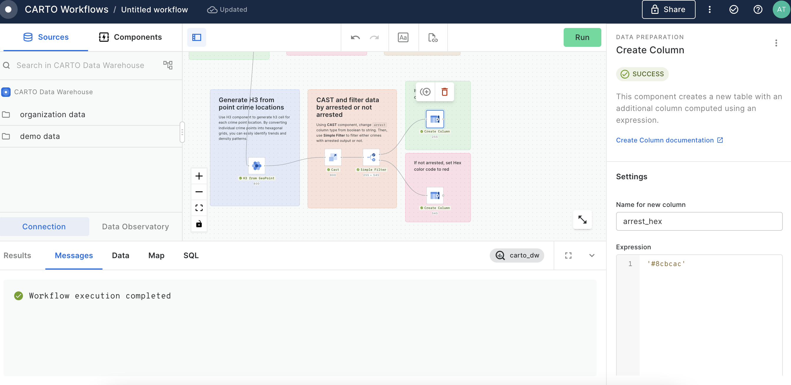The height and width of the screenshot is (385, 791).
Task: Click the redo arrow in the toolbar
Action: click(374, 37)
